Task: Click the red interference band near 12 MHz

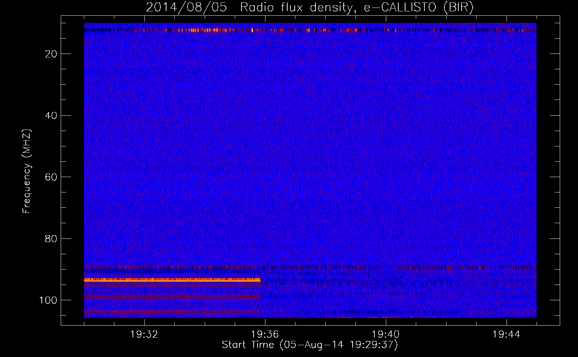Action: pyautogui.click(x=310, y=30)
